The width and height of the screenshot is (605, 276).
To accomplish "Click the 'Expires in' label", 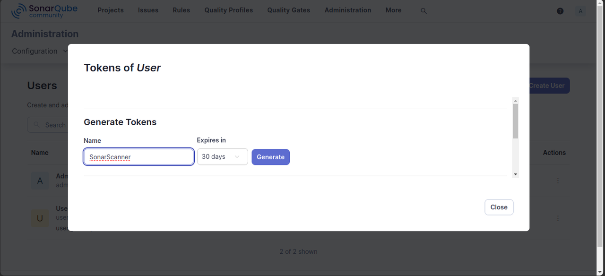I will tap(211, 140).
